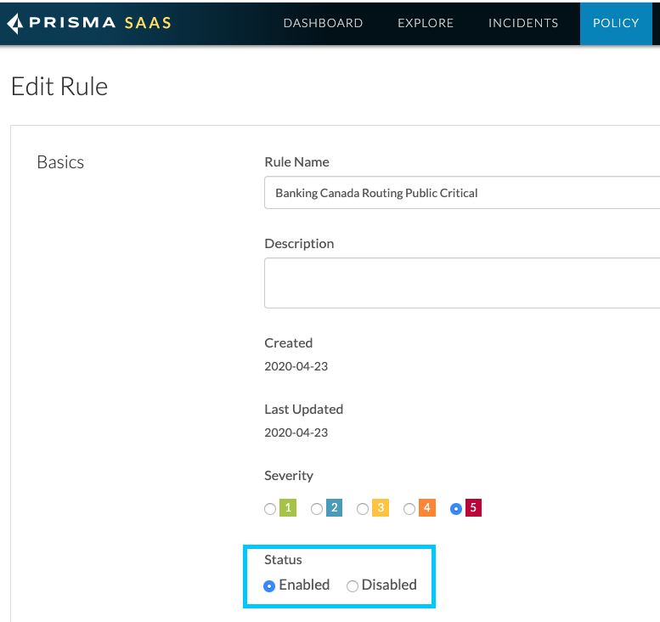660x622 pixels.
Task: Select severity 5 radio button
Action: 456,509
